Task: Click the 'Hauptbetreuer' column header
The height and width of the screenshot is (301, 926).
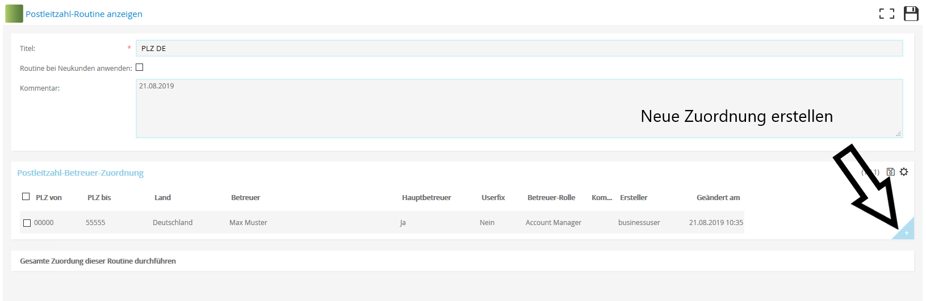Action: click(426, 197)
